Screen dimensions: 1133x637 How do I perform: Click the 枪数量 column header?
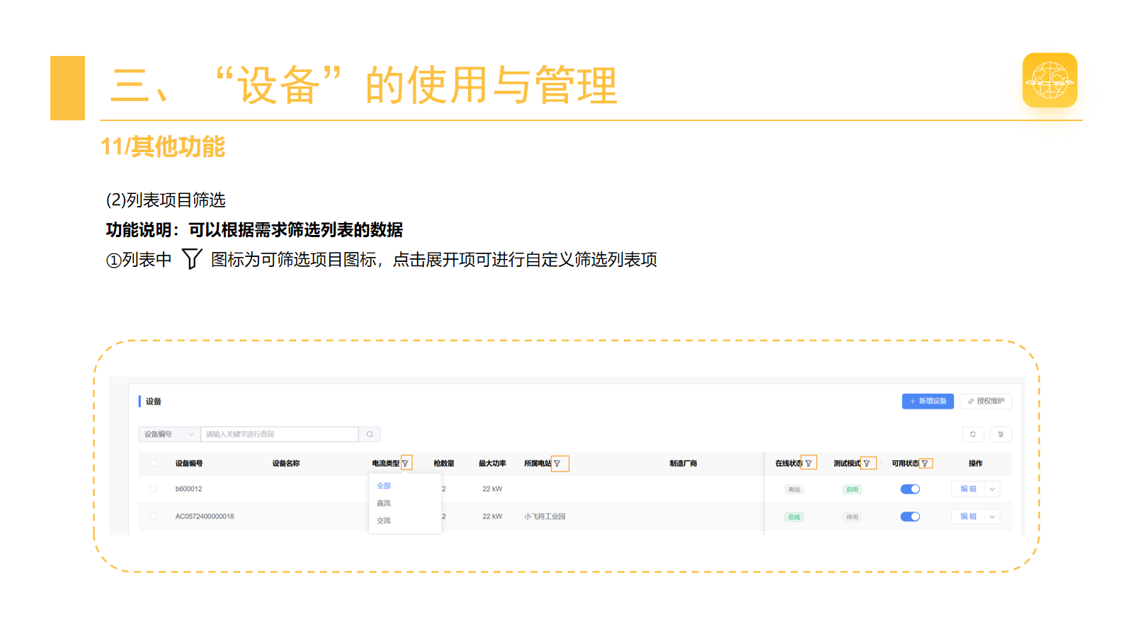[x=444, y=464]
